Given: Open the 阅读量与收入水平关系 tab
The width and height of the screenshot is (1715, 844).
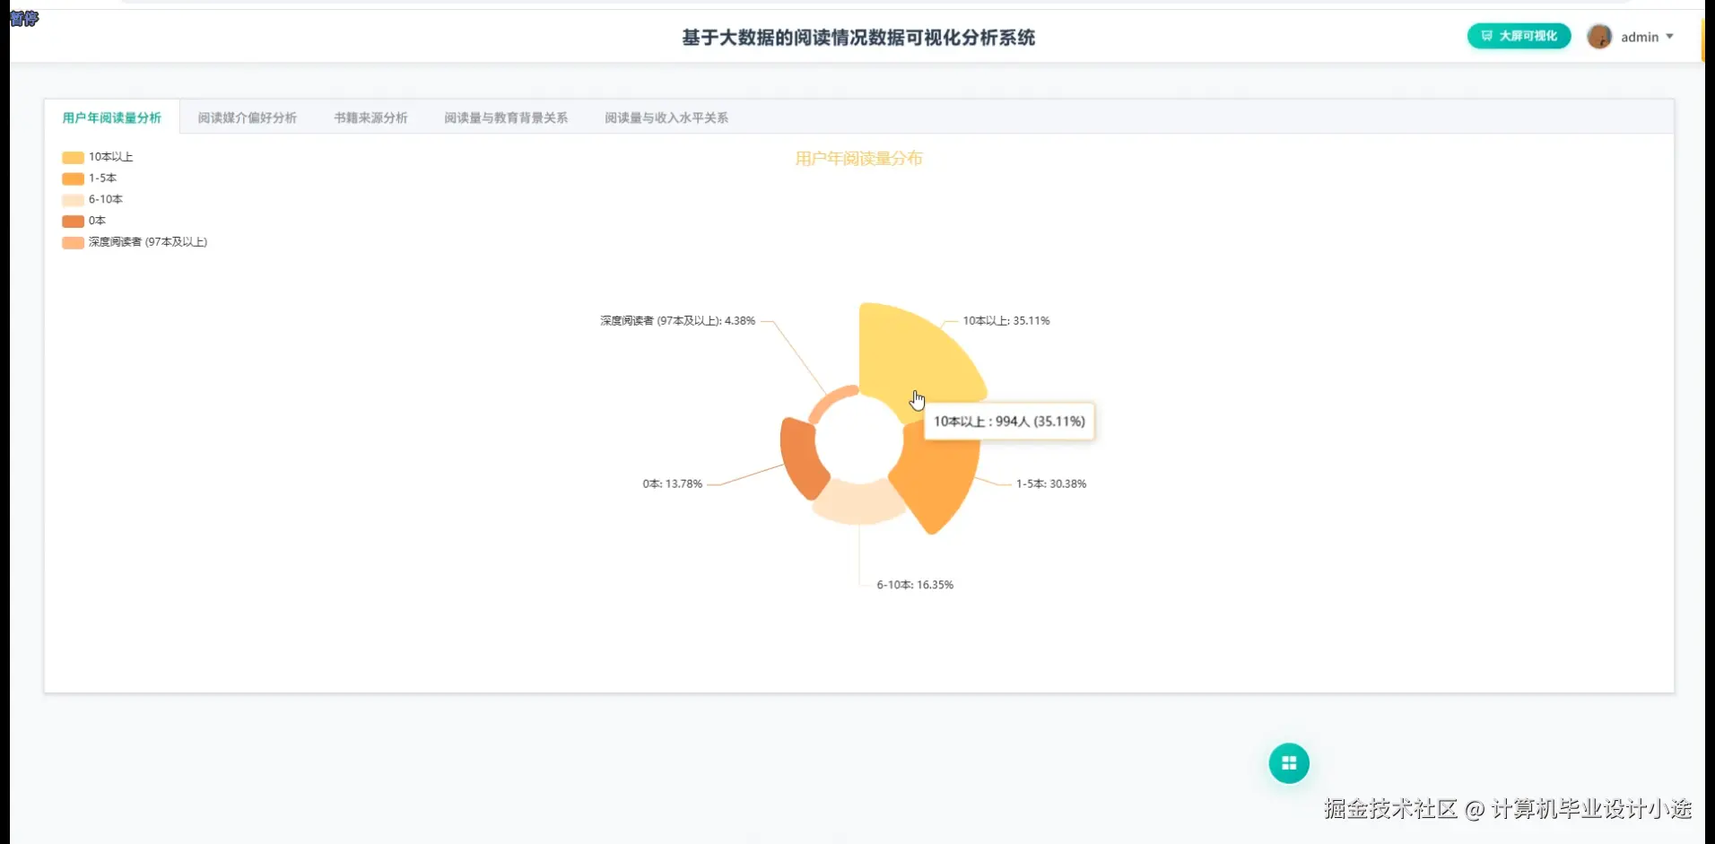Looking at the screenshot, I should (x=666, y=117).
